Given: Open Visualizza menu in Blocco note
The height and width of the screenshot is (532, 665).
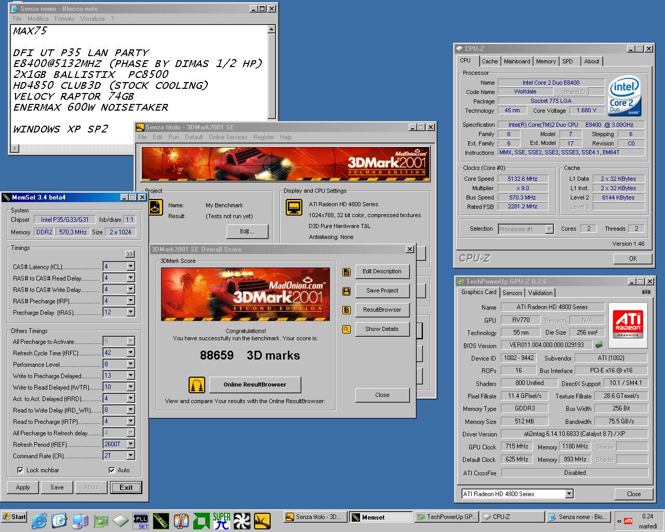Looking at the screenshot, I should pyautogui.click(x=92, y=19).
